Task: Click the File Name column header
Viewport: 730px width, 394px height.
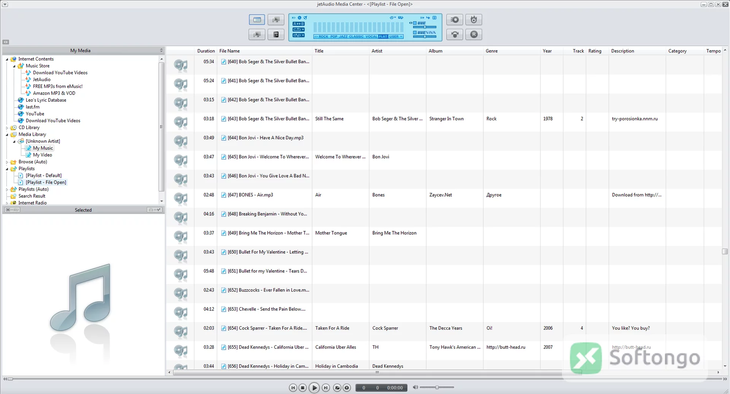Action: point(264,51)
